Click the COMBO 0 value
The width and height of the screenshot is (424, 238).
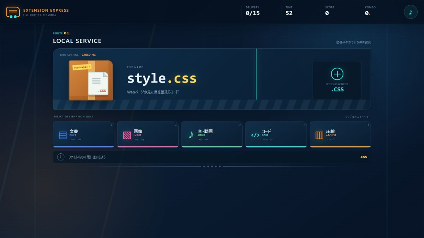[367, 13]
